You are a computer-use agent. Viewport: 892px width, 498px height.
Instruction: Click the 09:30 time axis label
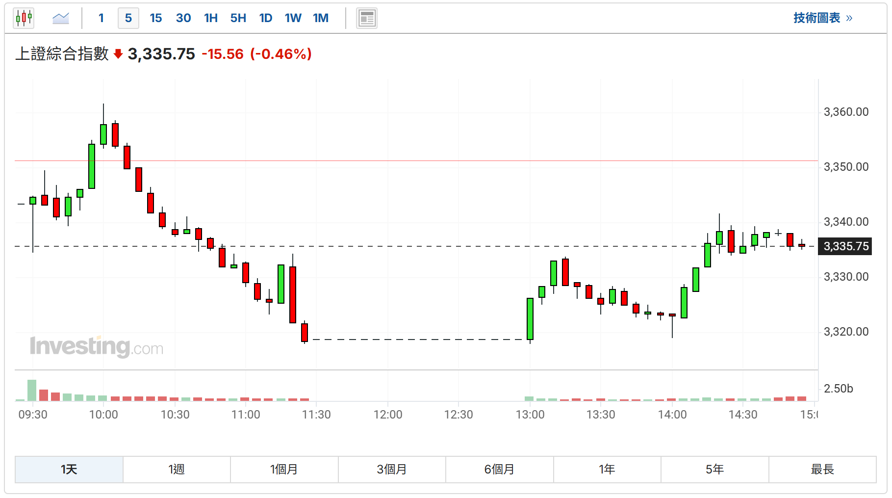[33, 415]
